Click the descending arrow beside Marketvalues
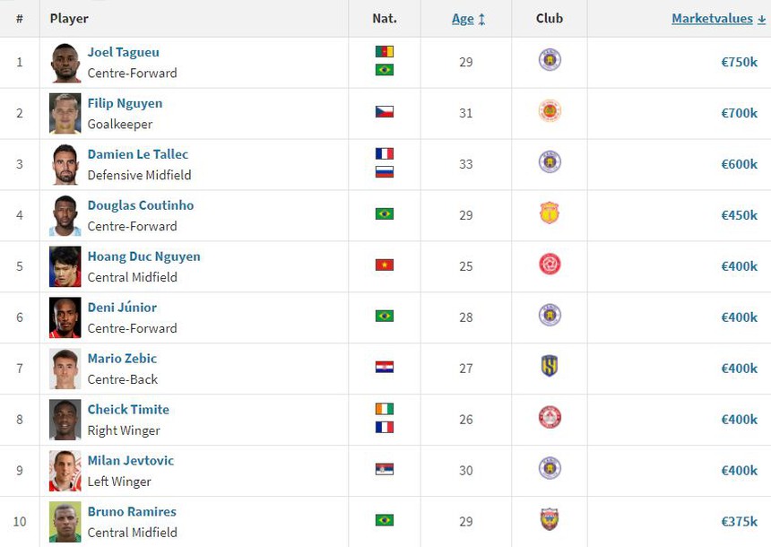 (760, 18)
